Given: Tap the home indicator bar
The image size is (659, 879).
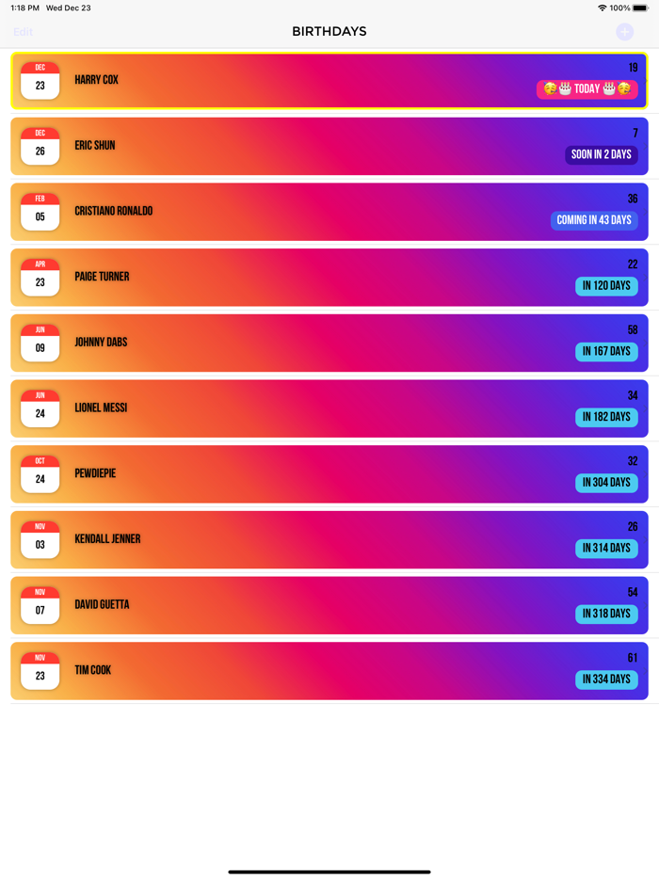Looking at the screenshot, I should (x=329, y=871).
